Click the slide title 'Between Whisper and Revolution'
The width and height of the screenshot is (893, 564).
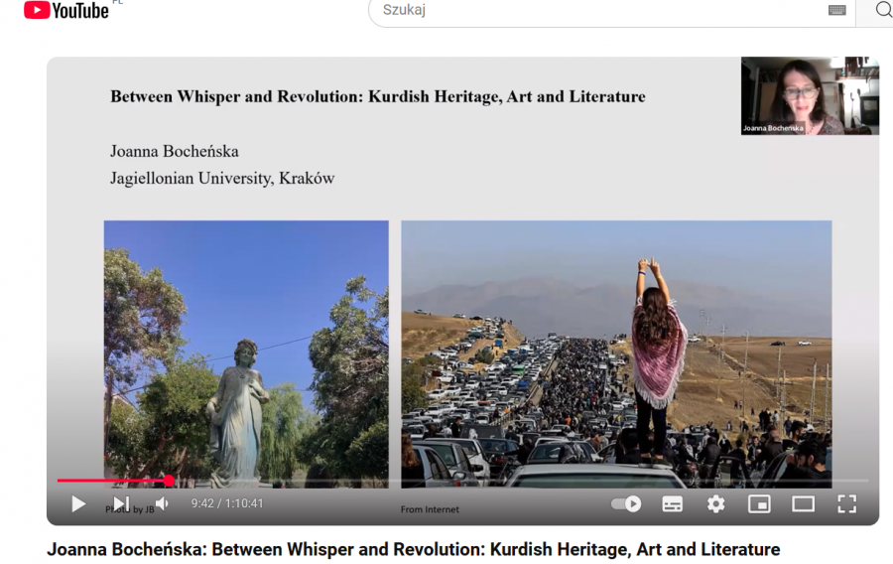pos(378,97)
